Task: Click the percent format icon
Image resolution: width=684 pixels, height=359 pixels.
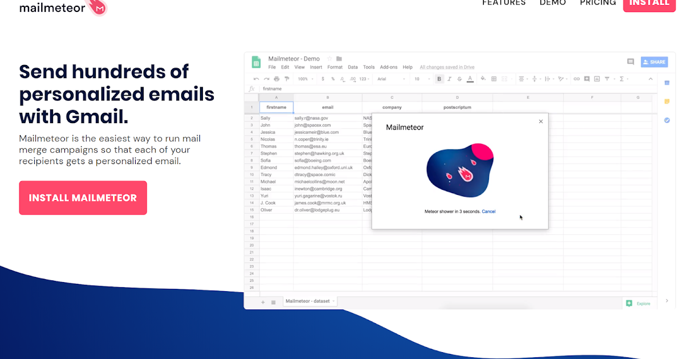Action: (x=333, y=79)
